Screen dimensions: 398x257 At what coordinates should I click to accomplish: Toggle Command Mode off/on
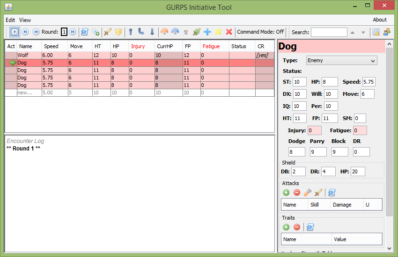pyautogui.click(x=260, y=32)
